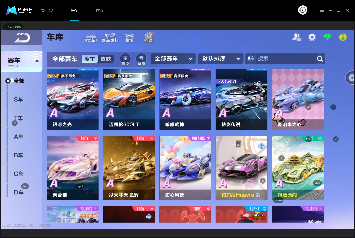Select the T车 category filter
The width and height of the screenshot is (355, 238).
click(19, 118)
